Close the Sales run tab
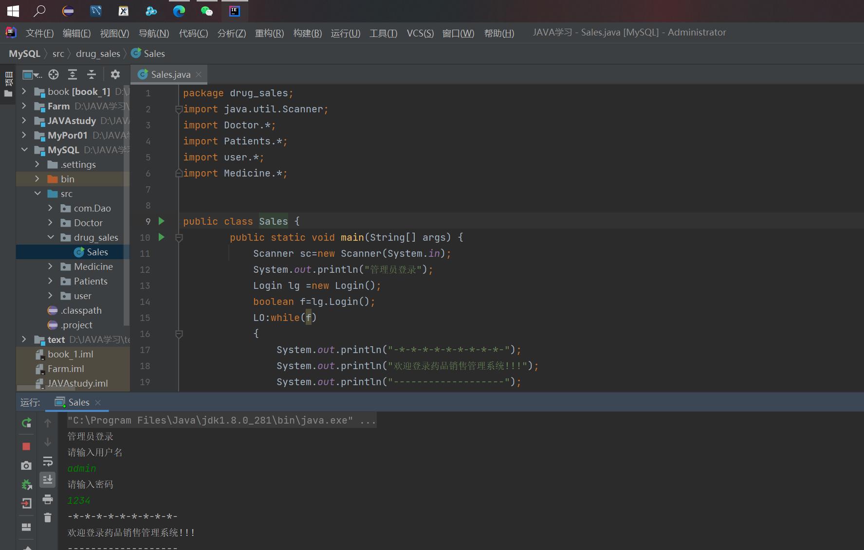Image resolution: width=864 pixels, height=550 pixels. 98,403
